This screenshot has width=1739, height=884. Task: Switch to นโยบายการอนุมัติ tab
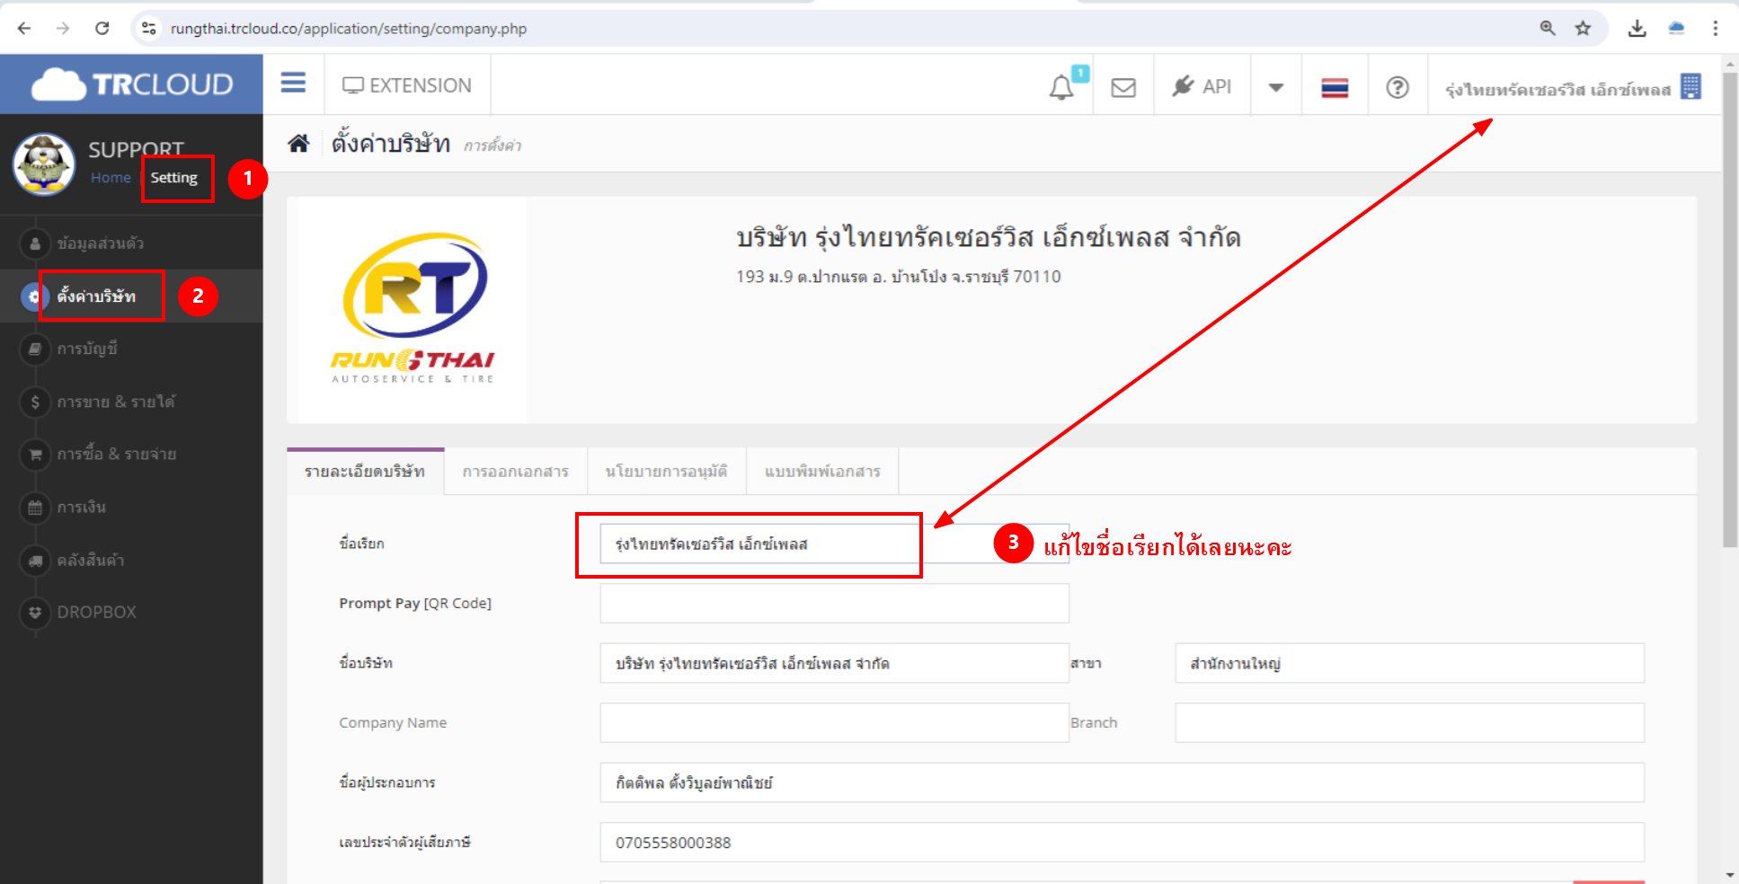pyautogui.click(x=666, y=472)
